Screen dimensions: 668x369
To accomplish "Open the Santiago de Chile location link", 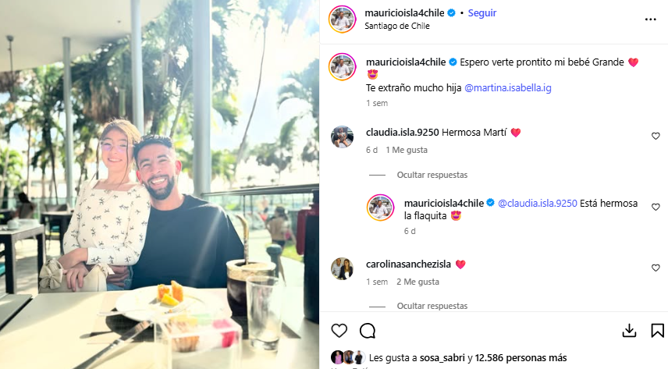I will pyautogui.click(x=397, y=26).
